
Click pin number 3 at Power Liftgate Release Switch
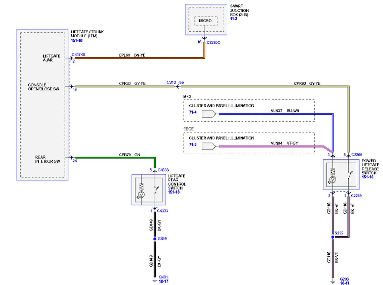pos(329,155)
